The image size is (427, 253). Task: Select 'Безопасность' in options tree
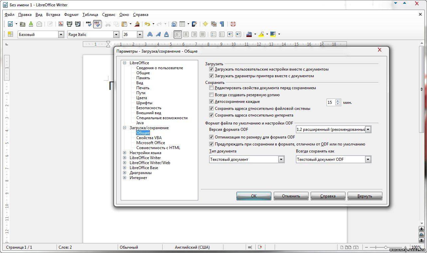[149, 108]
